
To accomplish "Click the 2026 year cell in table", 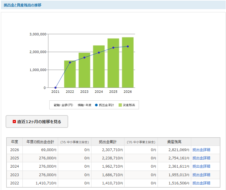I will pyautogui.click(x=14, y=150).
